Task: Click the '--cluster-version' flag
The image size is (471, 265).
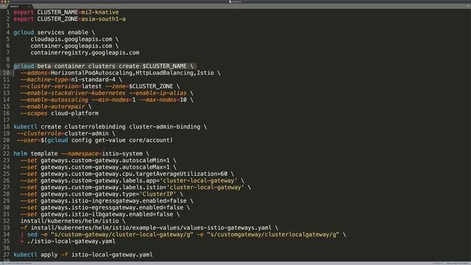Action: (49, 86)
